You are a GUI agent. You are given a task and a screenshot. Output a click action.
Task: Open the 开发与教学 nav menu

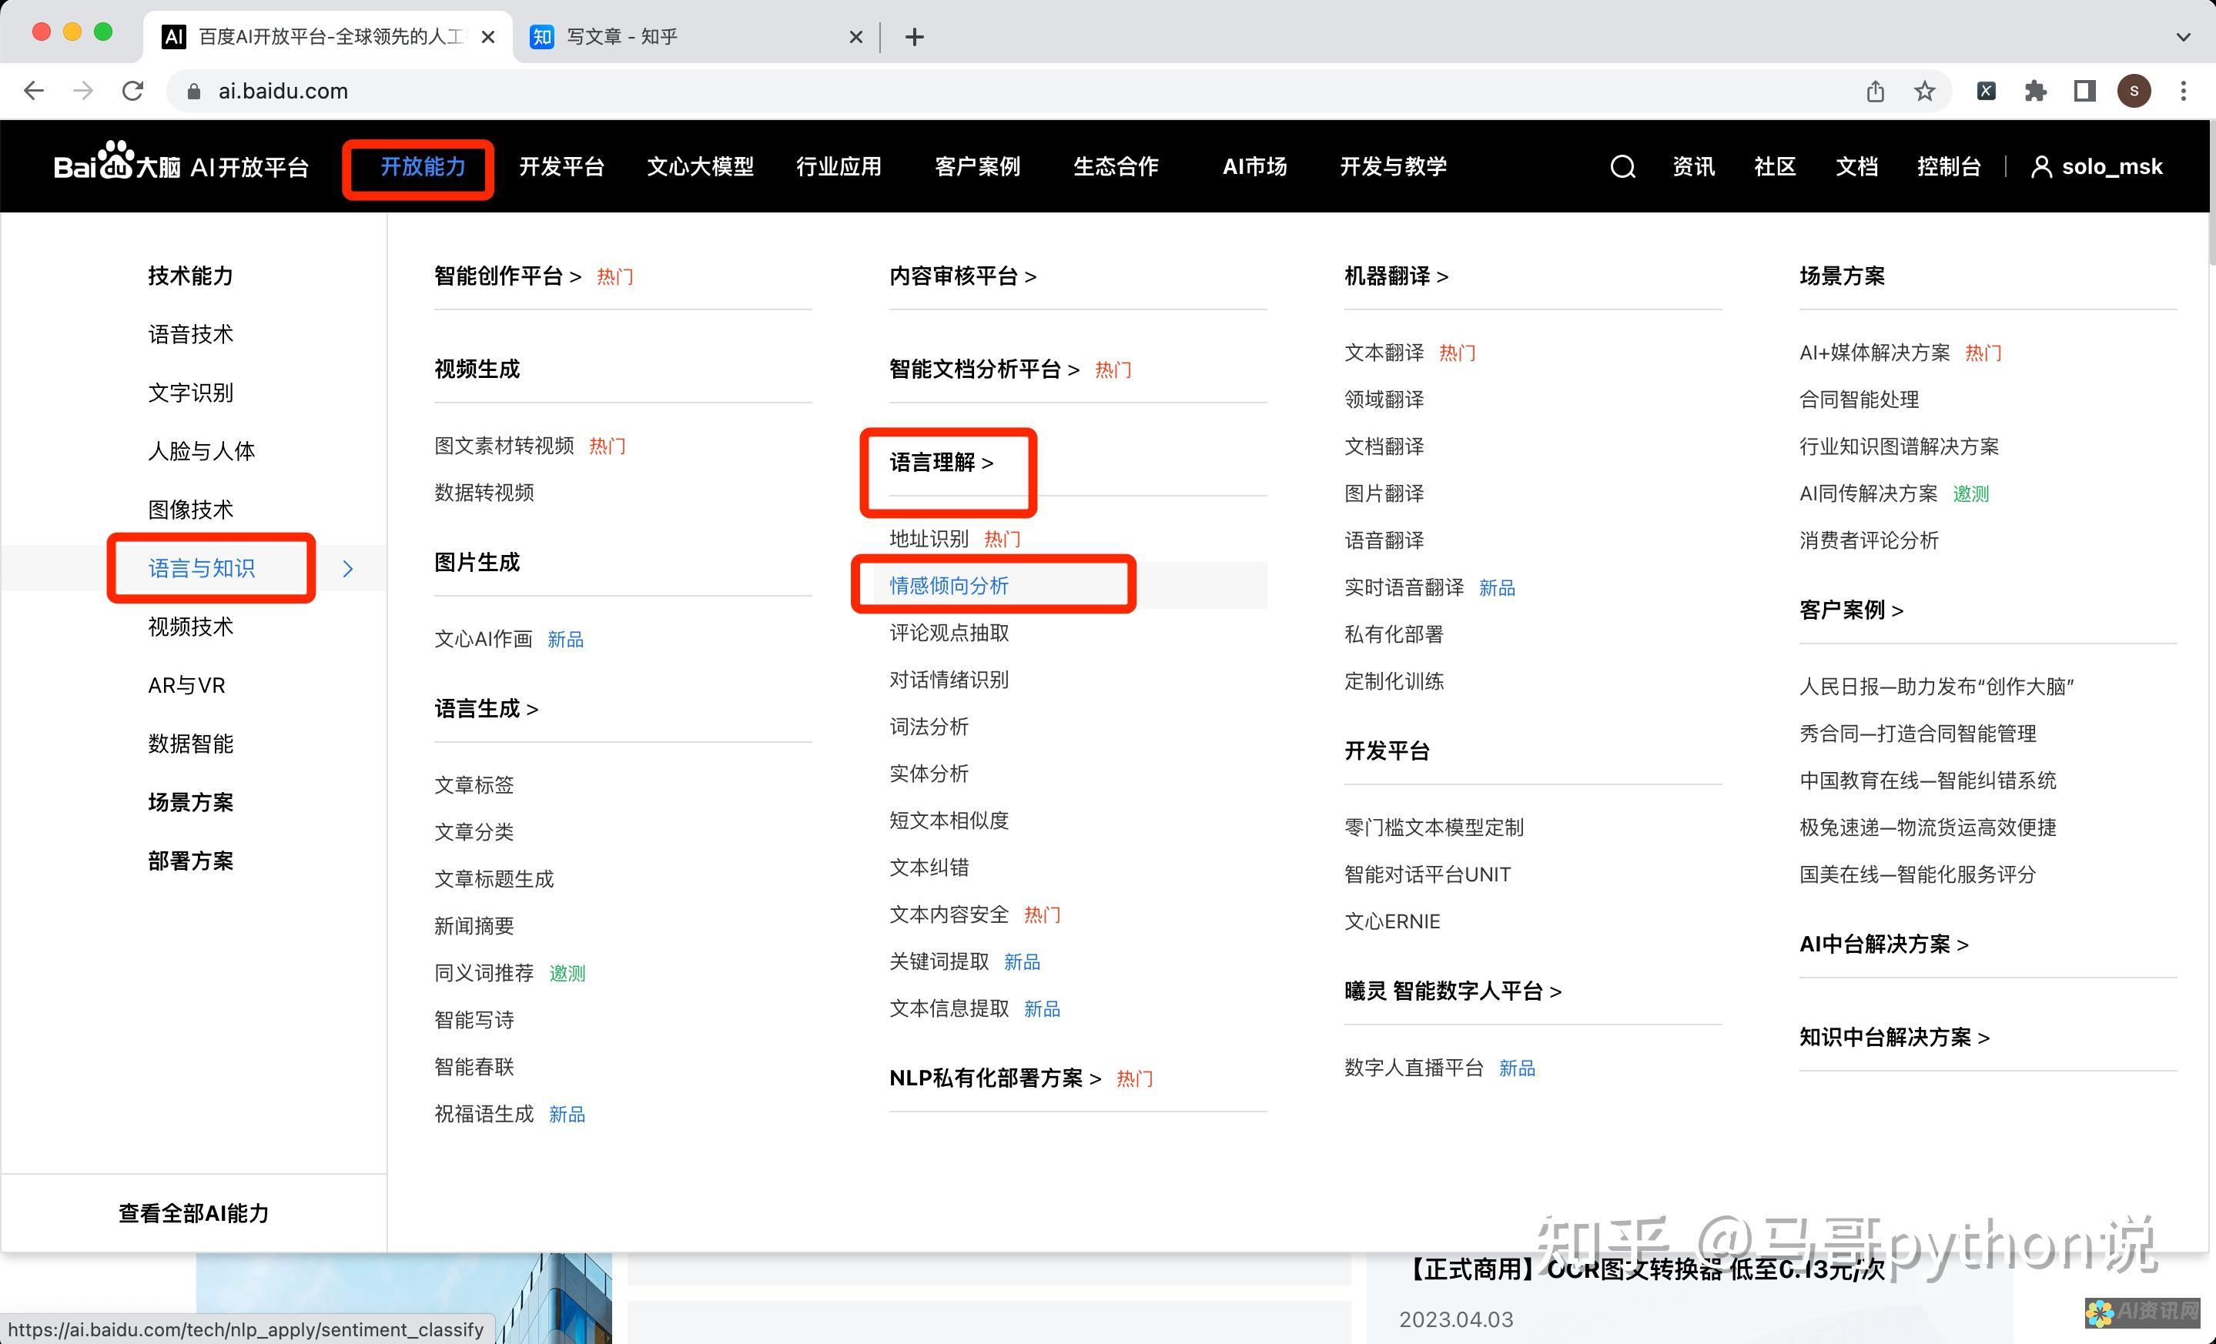tap(1393, 166)
